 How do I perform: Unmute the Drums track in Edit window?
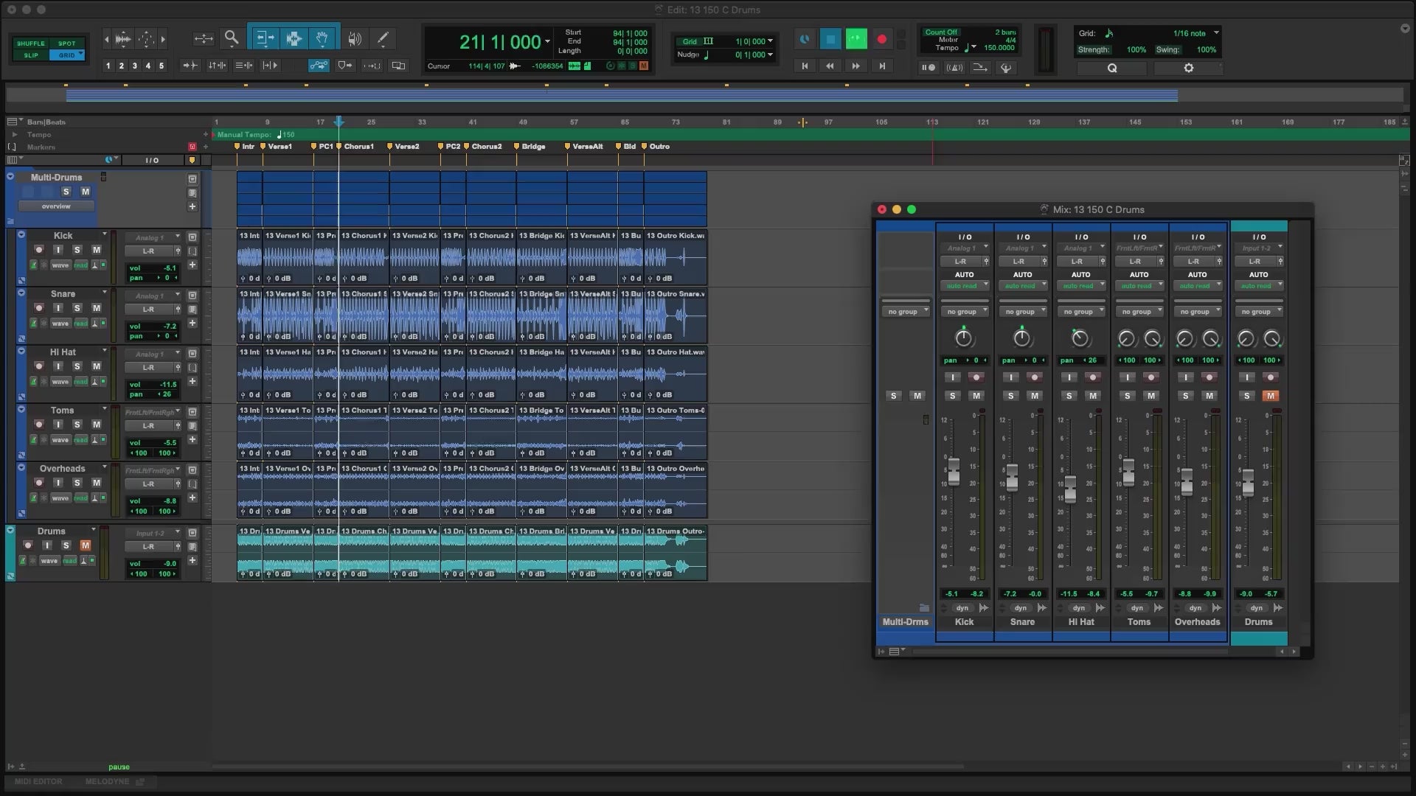point(85,545)
